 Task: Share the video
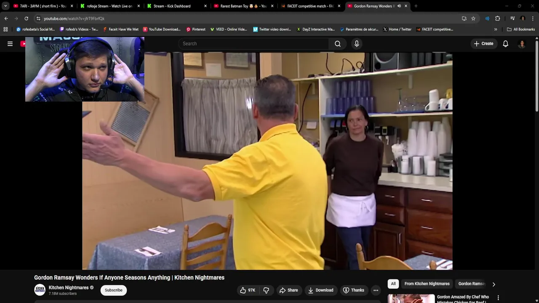pyautogui.click(x=288, y=290)
